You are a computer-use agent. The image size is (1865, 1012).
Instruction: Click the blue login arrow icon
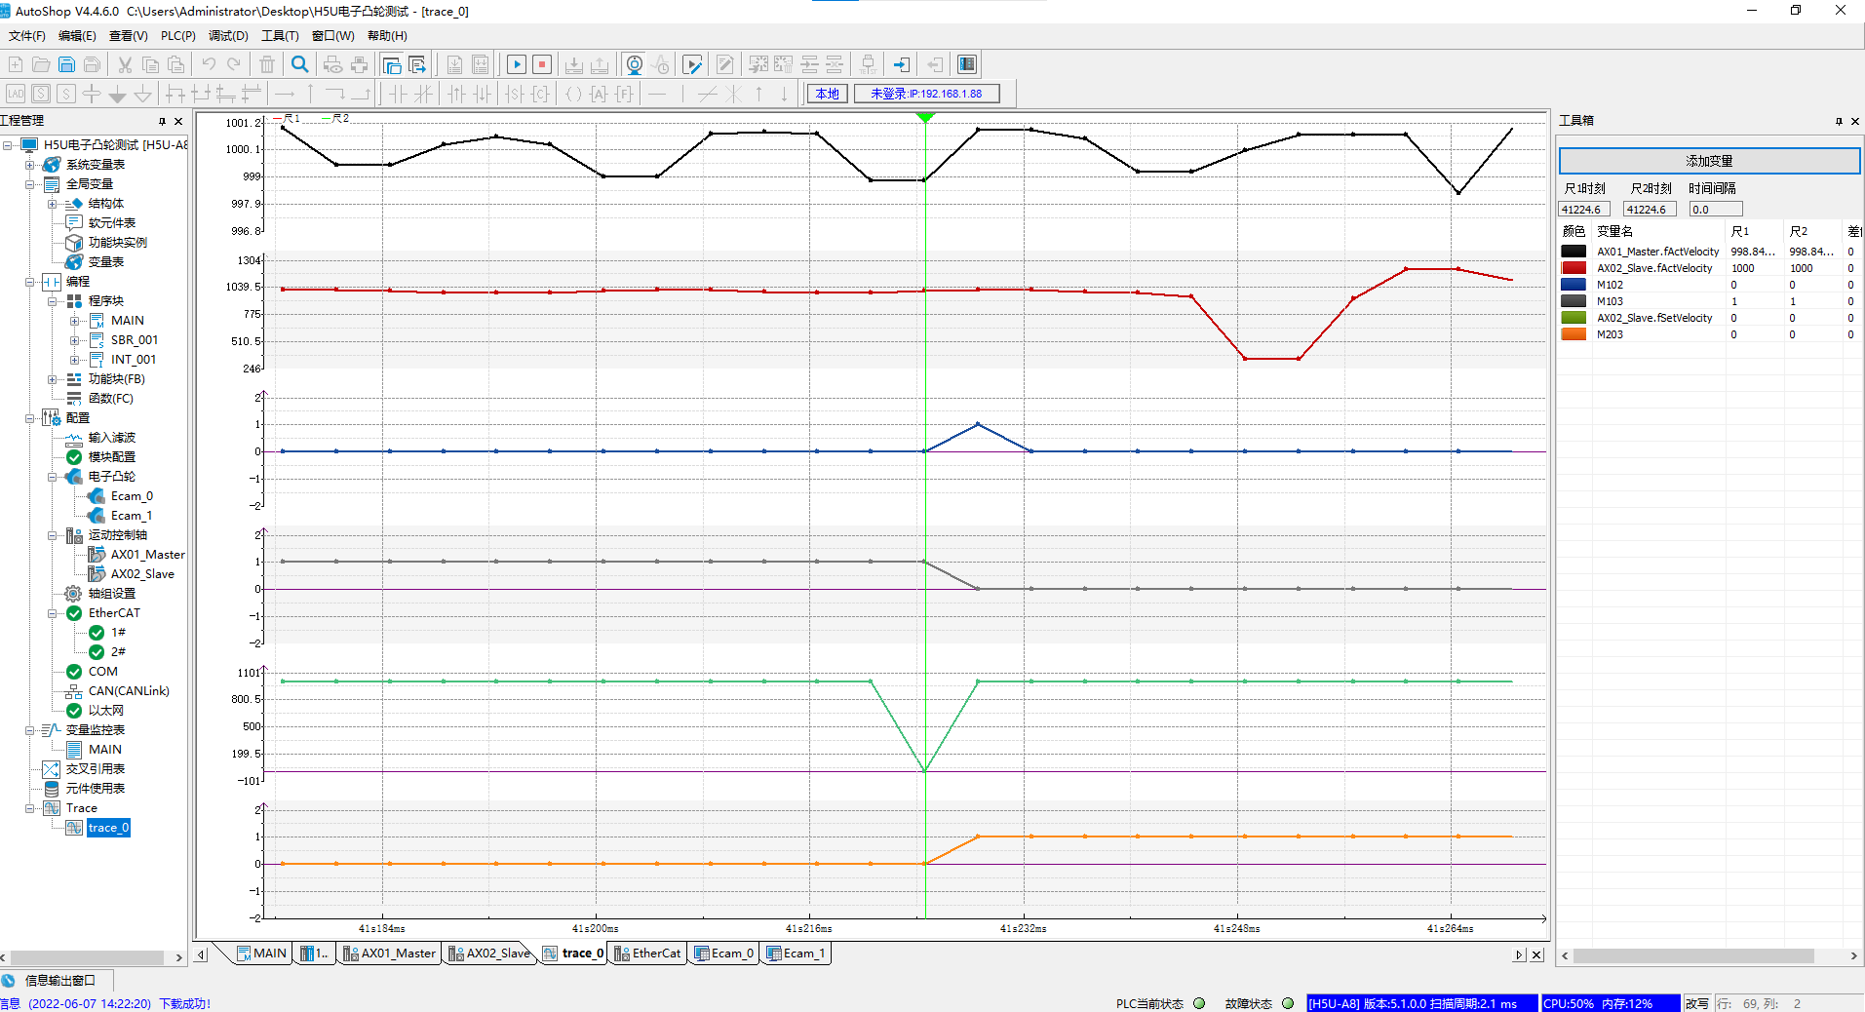pyautogui.click(x=902, y=64)
